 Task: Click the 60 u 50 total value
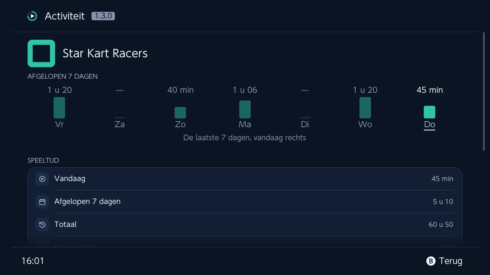coord(441,225)
